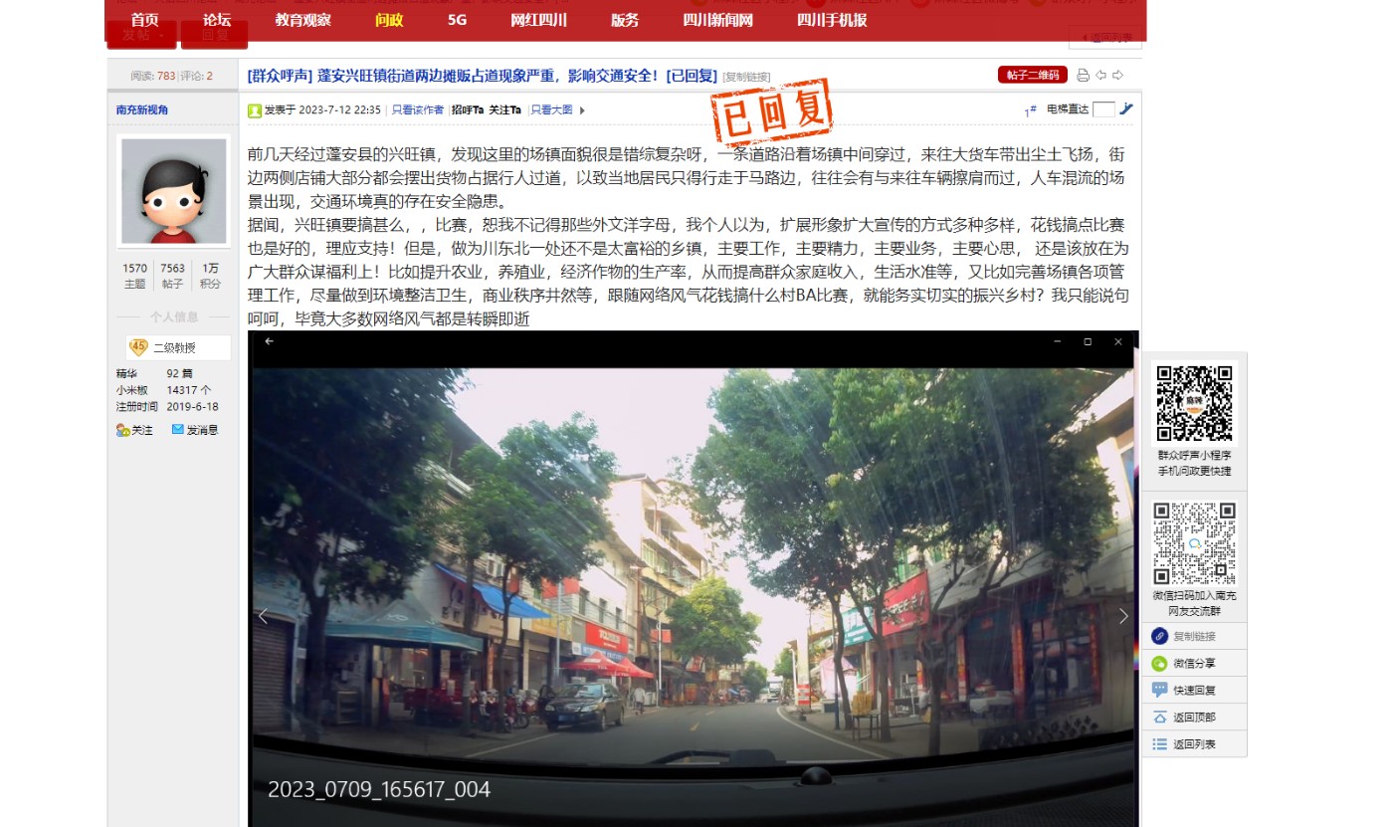
Task: Click the 微信分享 WeChat share icon
Action: coord(1159,664)
